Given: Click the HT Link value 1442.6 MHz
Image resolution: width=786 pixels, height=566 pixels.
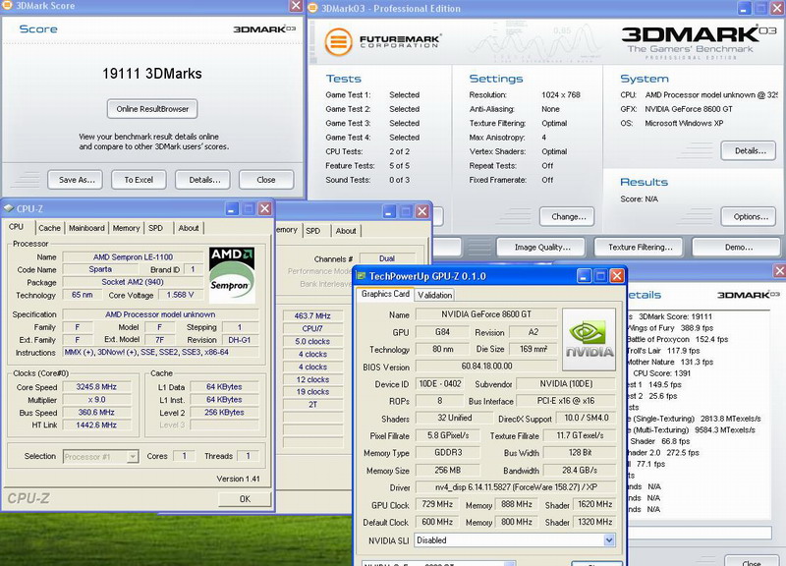Looking at the screenshot, I should click(96, 425).
